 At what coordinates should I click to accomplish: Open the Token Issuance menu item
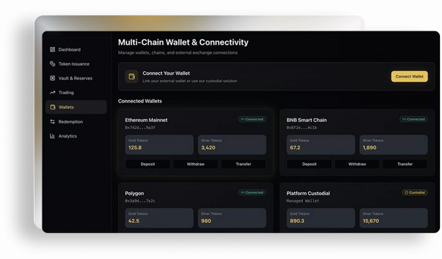point(74,64)
